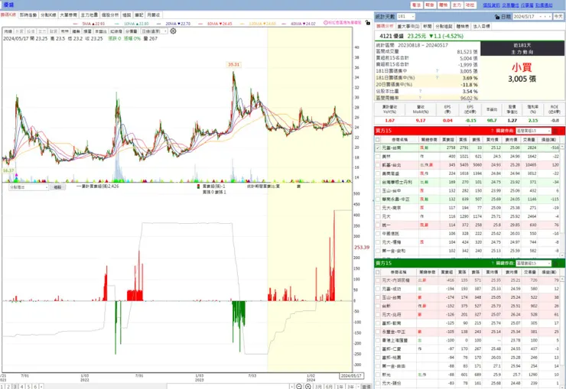Image resolution: width=566 pixels, height=389 pixels.
Task: Open the 日期 2024/5/17 date picker
Action: point(532,17)
